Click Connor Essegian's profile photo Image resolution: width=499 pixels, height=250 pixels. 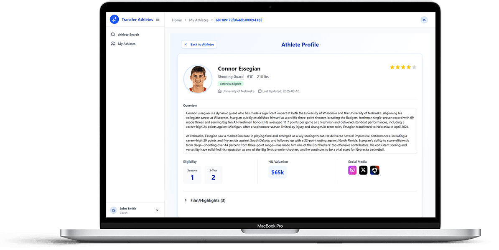coord(198,78)
